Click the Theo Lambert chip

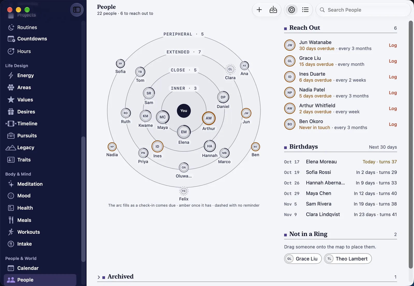348,259
